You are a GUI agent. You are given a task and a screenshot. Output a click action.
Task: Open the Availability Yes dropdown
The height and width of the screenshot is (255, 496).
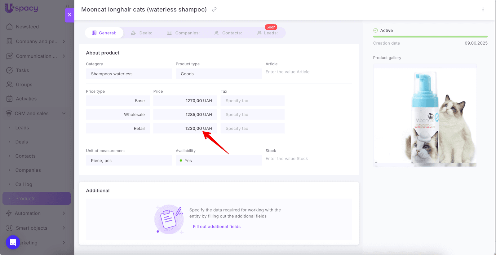tap(219, 160)
